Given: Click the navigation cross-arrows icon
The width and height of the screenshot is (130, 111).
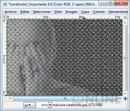Looking at the screenshot, I should pyautogui.click(x=125, y=99).
